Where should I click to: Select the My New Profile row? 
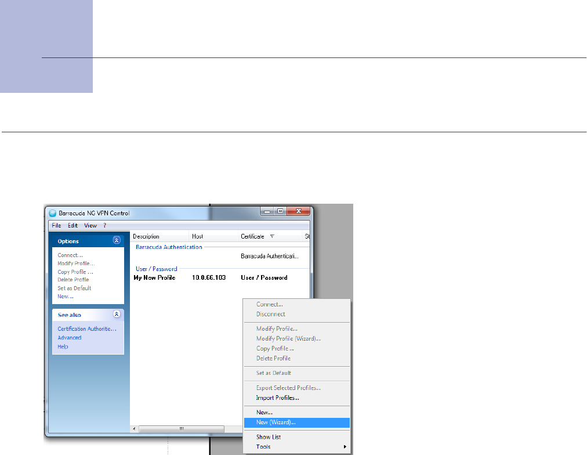pyautogui.click(x=220, y=277)
